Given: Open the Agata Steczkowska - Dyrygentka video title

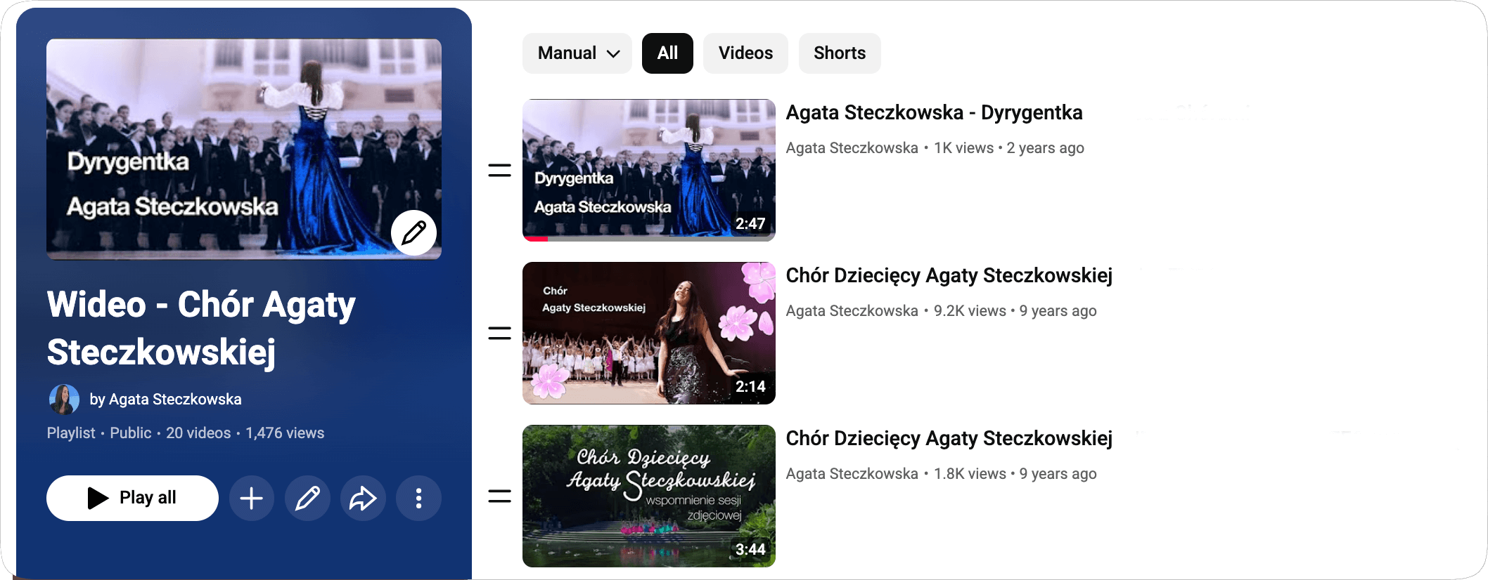Looking at the screenshot, I should coord(934,113).
